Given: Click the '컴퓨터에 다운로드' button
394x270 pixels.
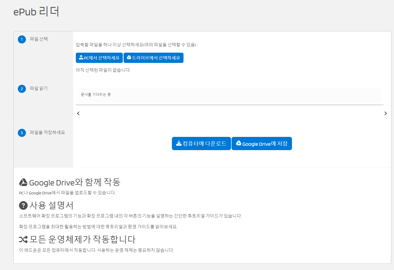Looking at the screenshot, I should [201, 143].
